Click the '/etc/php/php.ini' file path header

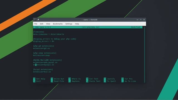(90, 27)
